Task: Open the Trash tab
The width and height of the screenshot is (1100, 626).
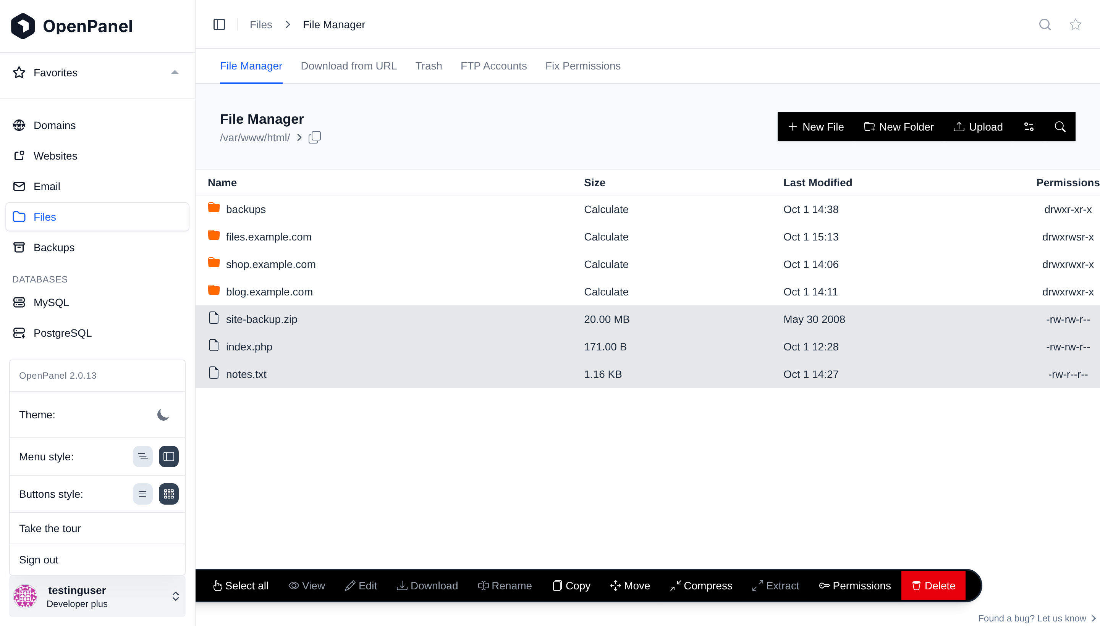Action: tap(429, 66)
